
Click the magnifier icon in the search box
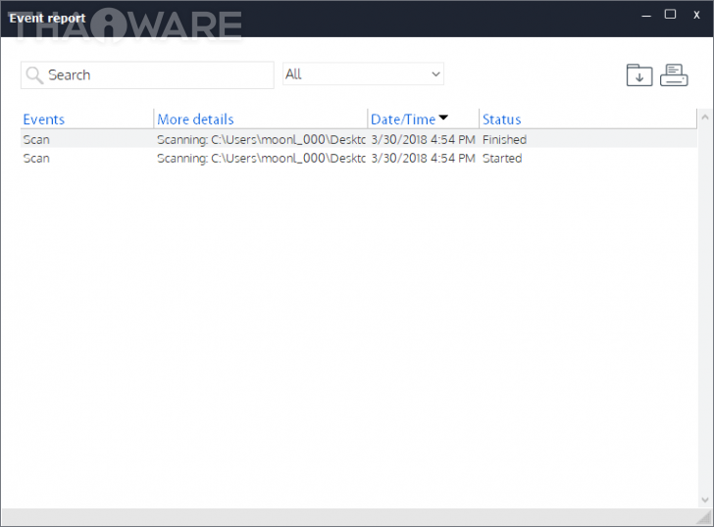point(34,75)
